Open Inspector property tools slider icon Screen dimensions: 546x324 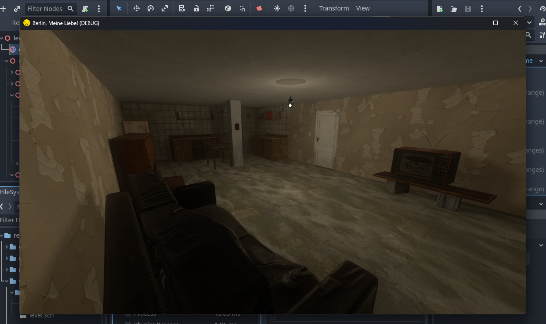click(542, 35)
